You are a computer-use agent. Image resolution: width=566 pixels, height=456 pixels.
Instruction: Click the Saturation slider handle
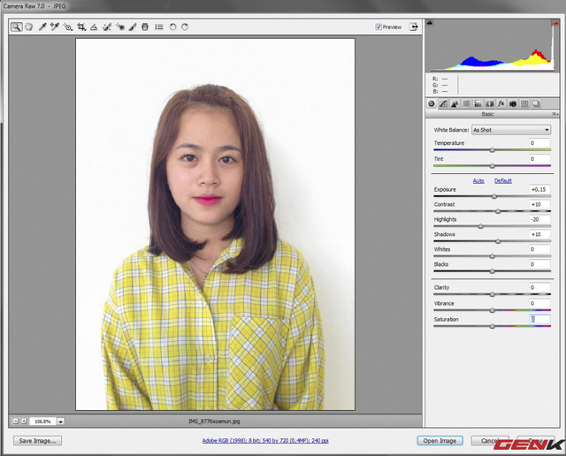click(492, 326)
